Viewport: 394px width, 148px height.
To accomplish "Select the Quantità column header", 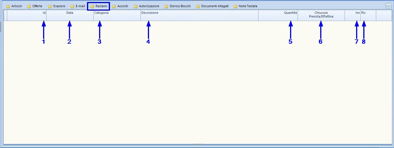I will coord(278,15).
